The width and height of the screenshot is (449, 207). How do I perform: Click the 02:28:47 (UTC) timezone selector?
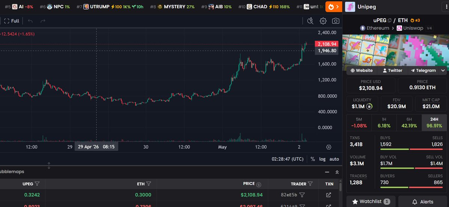tap(288, 159)
